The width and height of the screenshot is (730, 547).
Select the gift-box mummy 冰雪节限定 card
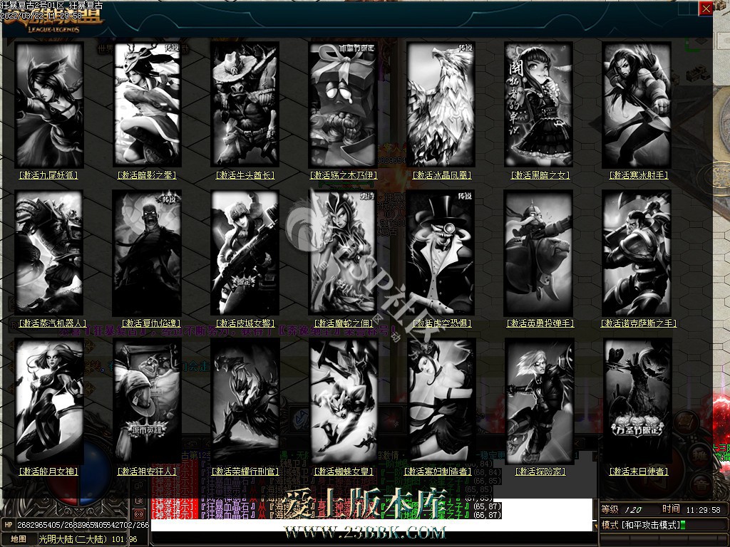click(343, 105)
